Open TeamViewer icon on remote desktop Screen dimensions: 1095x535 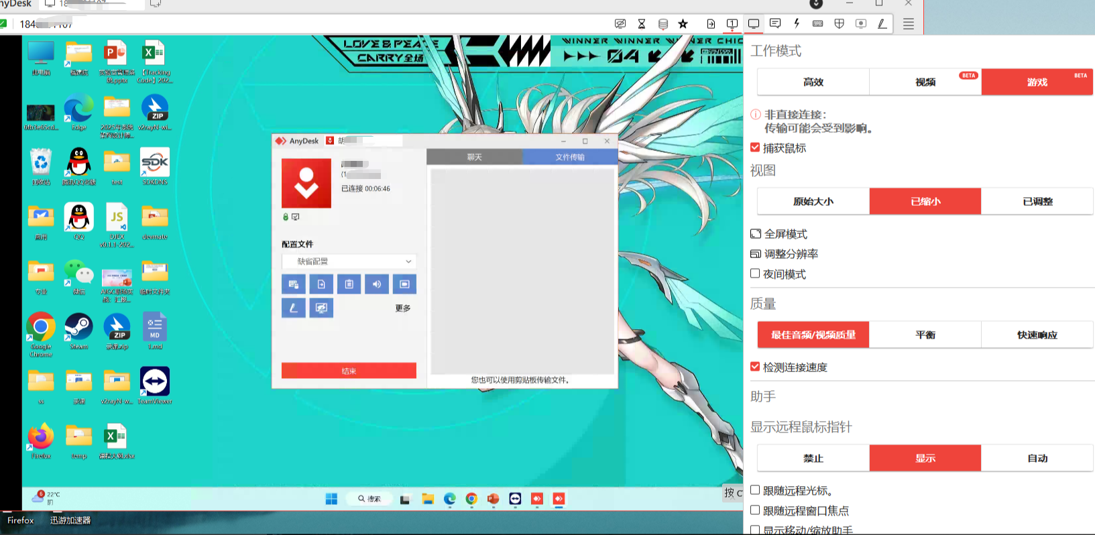click(155, 385)
